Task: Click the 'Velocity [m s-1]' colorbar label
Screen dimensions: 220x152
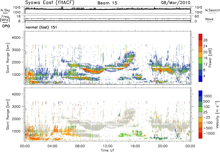Action: pyautogui.click(x=217, y=114)
